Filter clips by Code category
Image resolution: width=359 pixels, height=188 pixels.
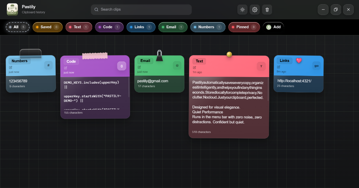(x=109, y=27)
